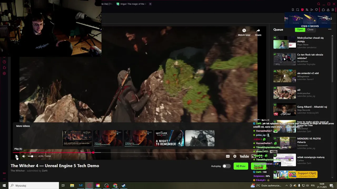Viewport: 337px width, 189px height.
Task: Click the send/flow arrow icon in toolbar
Action: point(312,10)
